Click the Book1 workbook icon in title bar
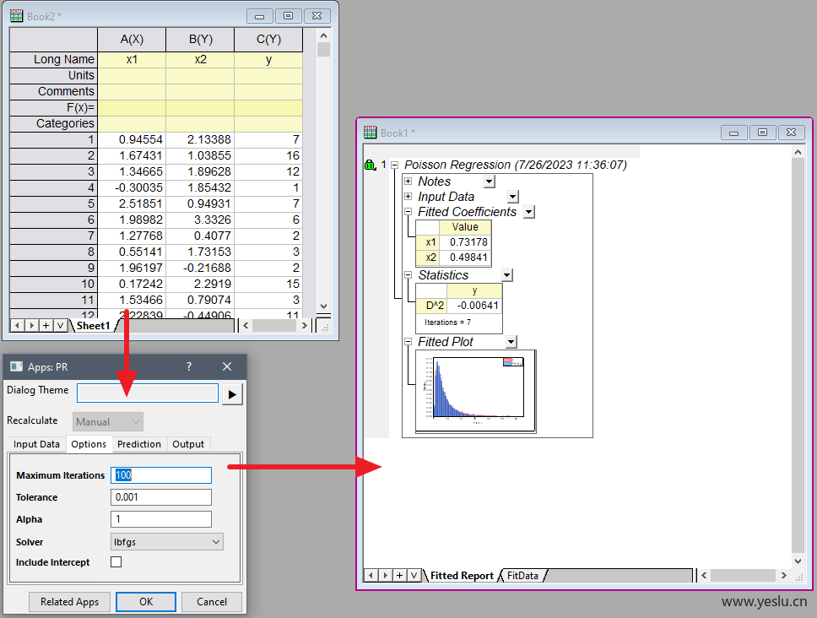Image resolution: width=817 pixels, height=618 pixels. 370,133
